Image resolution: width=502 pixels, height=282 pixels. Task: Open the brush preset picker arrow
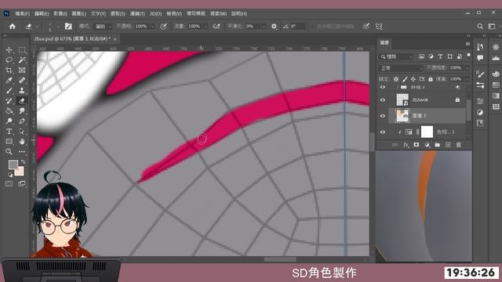click(x=57, y=27)
